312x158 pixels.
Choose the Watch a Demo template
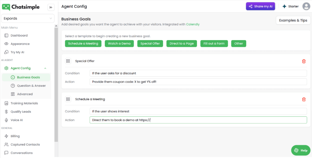coord(119,44)
